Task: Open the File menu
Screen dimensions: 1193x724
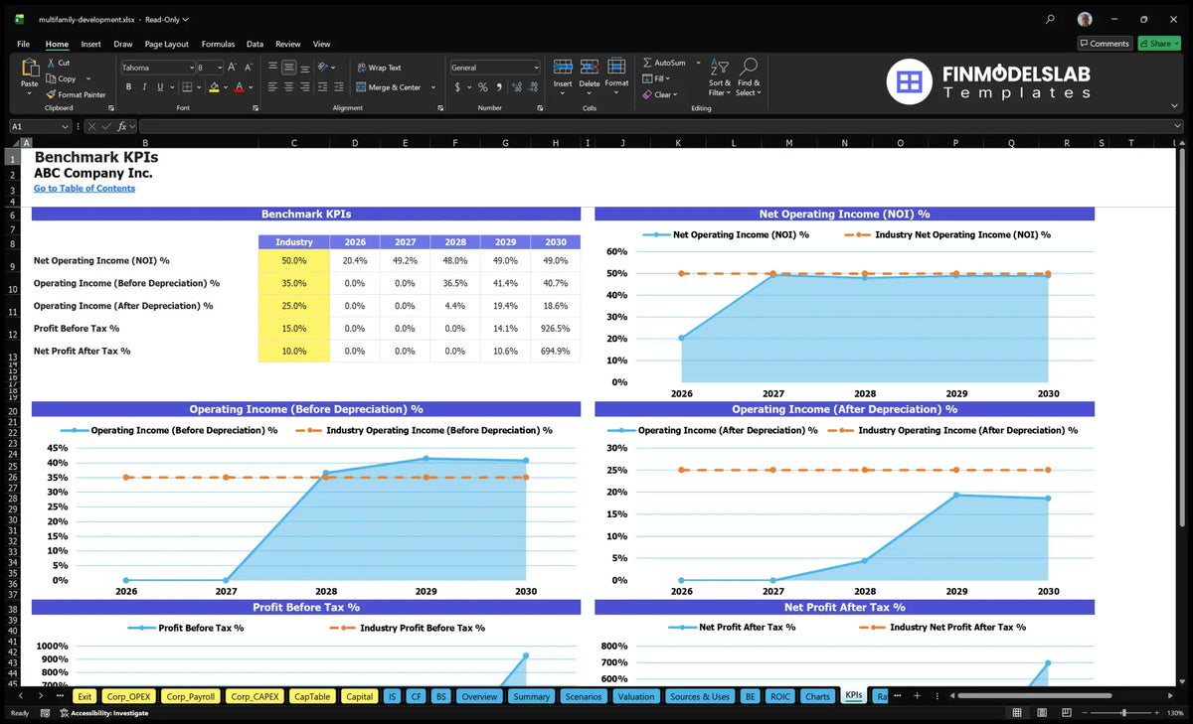Action: click(23, 44)
